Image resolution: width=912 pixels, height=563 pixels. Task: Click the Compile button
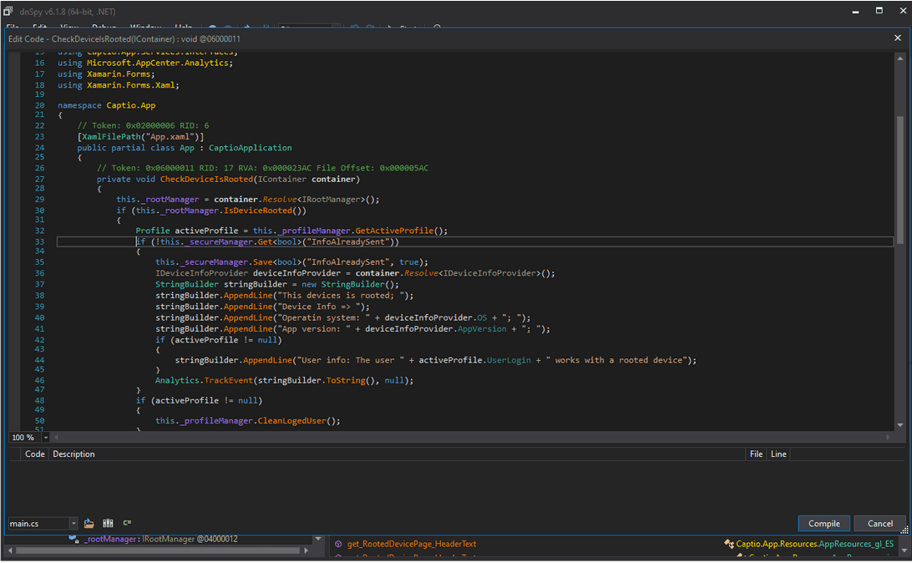click(823, 524)
